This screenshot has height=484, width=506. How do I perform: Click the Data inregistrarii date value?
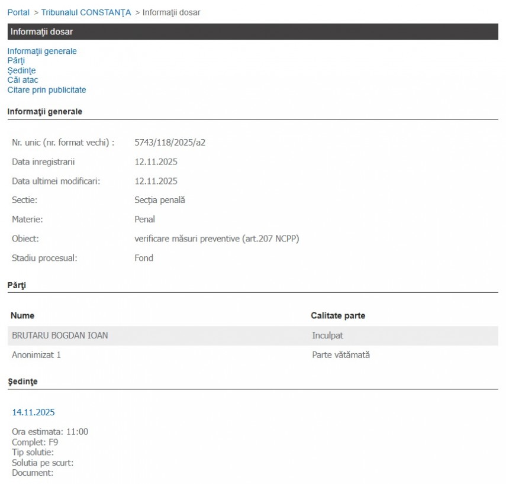(156, 162)
